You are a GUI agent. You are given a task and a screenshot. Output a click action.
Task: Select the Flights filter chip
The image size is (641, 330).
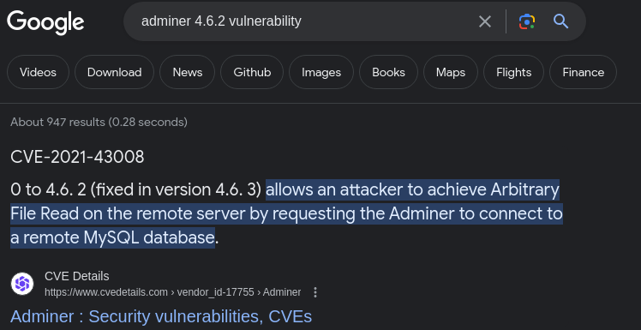point(513,72)
